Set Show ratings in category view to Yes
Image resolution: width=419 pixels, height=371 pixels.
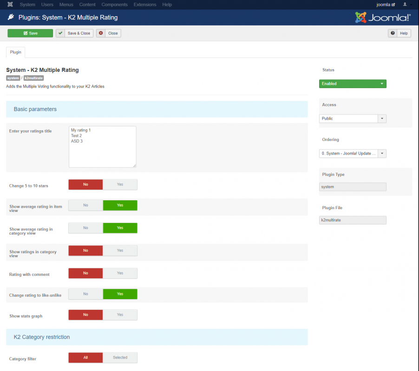tap(120, 251)
